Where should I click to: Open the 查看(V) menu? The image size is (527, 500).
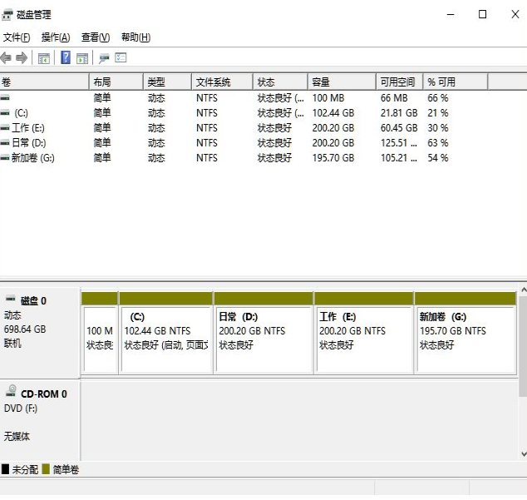tap(96, 37)
